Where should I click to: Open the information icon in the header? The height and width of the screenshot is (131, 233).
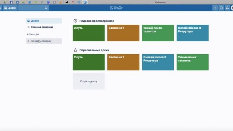pyautogui.click(x=221, y=8)
